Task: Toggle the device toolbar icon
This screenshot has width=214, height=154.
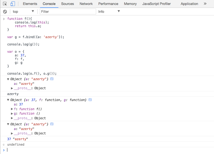Action: tap(13, 4)
